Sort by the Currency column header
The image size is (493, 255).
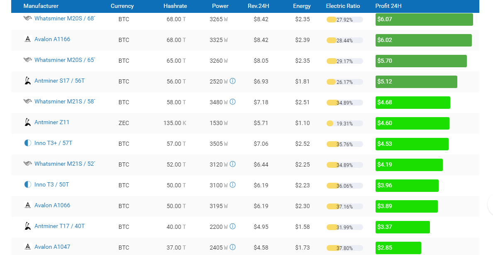pos(122,6)
